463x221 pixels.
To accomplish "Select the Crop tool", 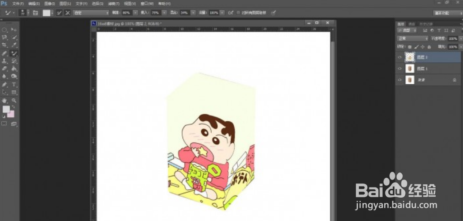I will tap(5, 45).
